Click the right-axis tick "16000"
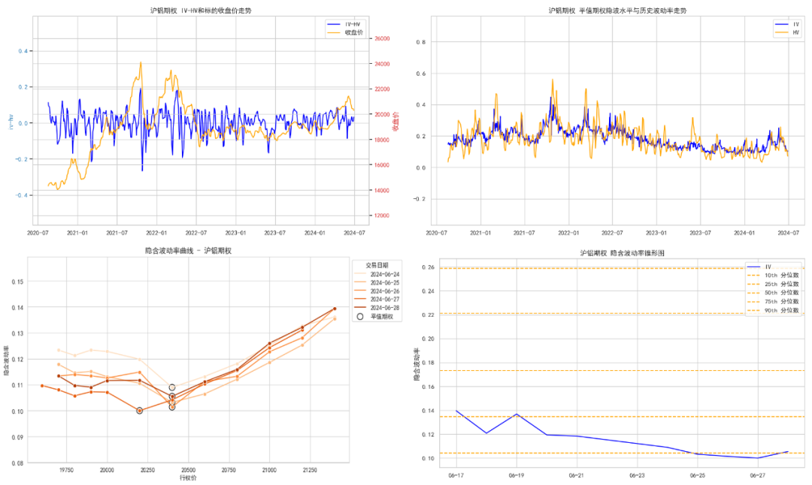Image resolution: width=812 pixels, height=485 pixels. (382, 165)
